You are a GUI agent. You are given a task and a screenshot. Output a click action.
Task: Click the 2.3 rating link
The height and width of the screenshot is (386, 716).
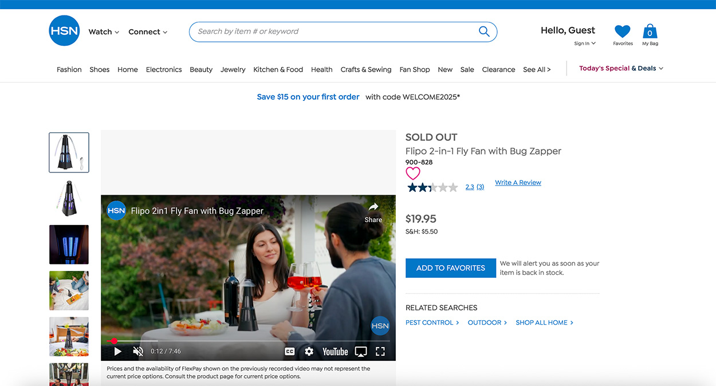tap(470, 187)
